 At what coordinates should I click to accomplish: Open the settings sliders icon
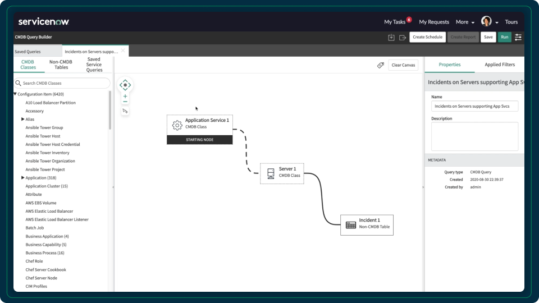[518, 37]
